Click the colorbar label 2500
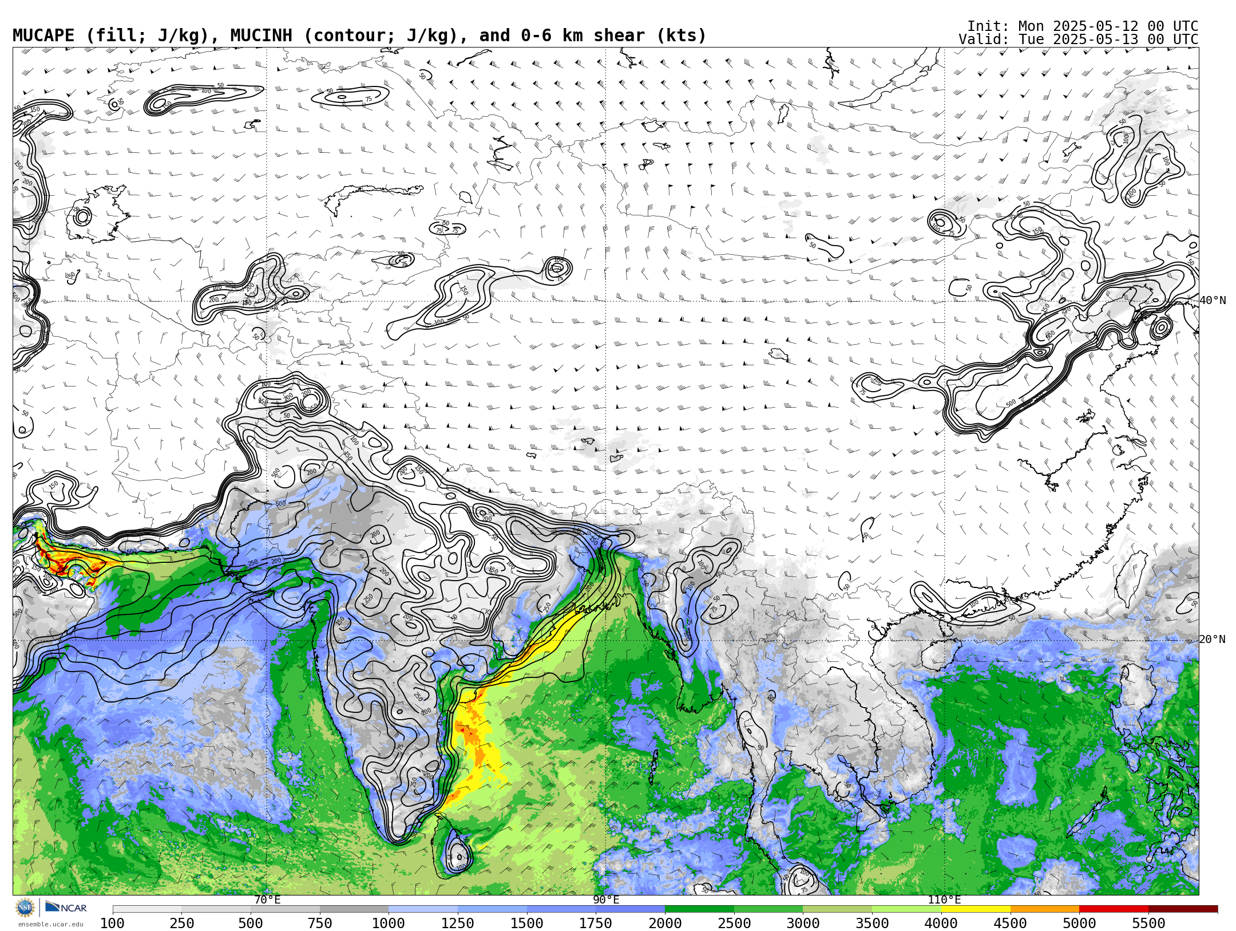Image resolution: width=1236 pixels, height=931 pixels. [x=734, y=924]
